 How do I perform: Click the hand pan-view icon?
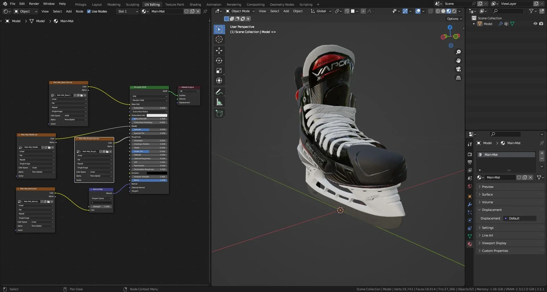pos(458,61)
